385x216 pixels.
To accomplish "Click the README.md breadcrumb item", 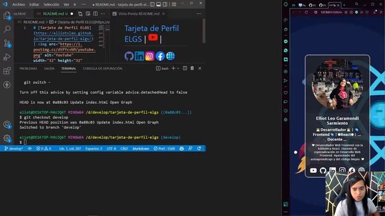I will pyautogui.click(x=34, y=22).
